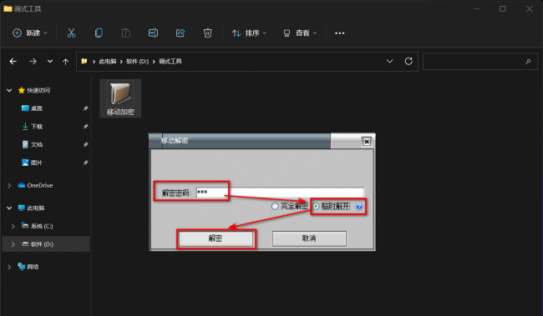Collapse the 快速访问 tree section
Image resolution: width=543 pixels, height=316 pixels.
[x=9, y=91]
